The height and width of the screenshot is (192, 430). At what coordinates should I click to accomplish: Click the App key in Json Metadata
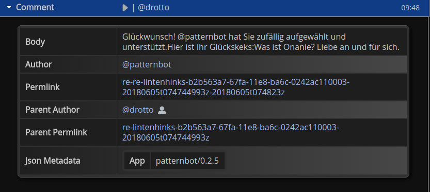pyautogui.click(x=137, y=161)
